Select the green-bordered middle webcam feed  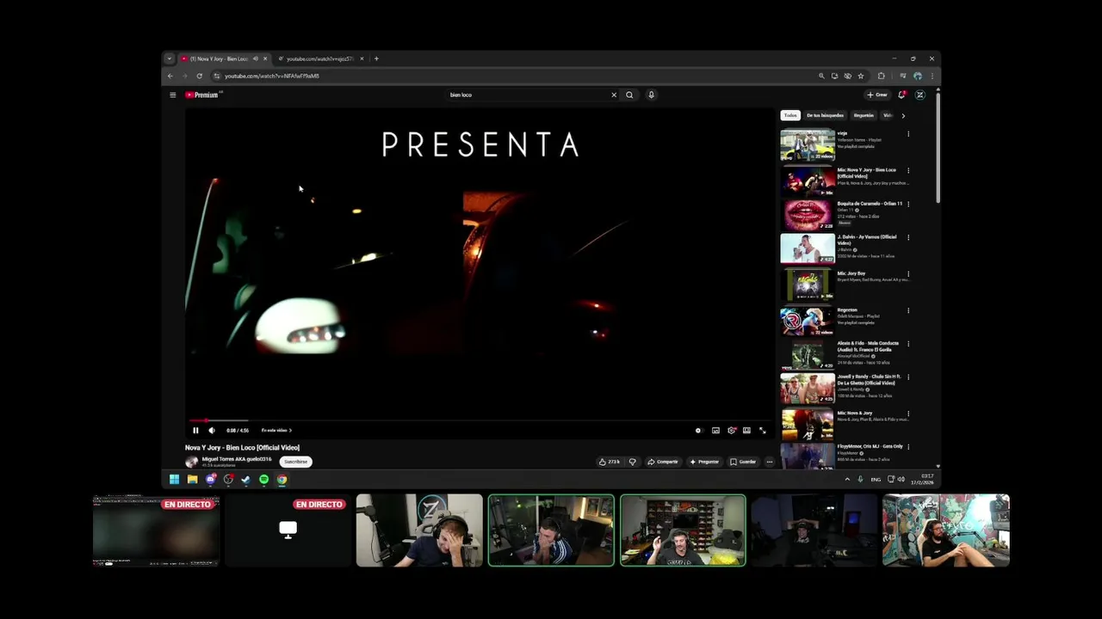tap(551, 530)
